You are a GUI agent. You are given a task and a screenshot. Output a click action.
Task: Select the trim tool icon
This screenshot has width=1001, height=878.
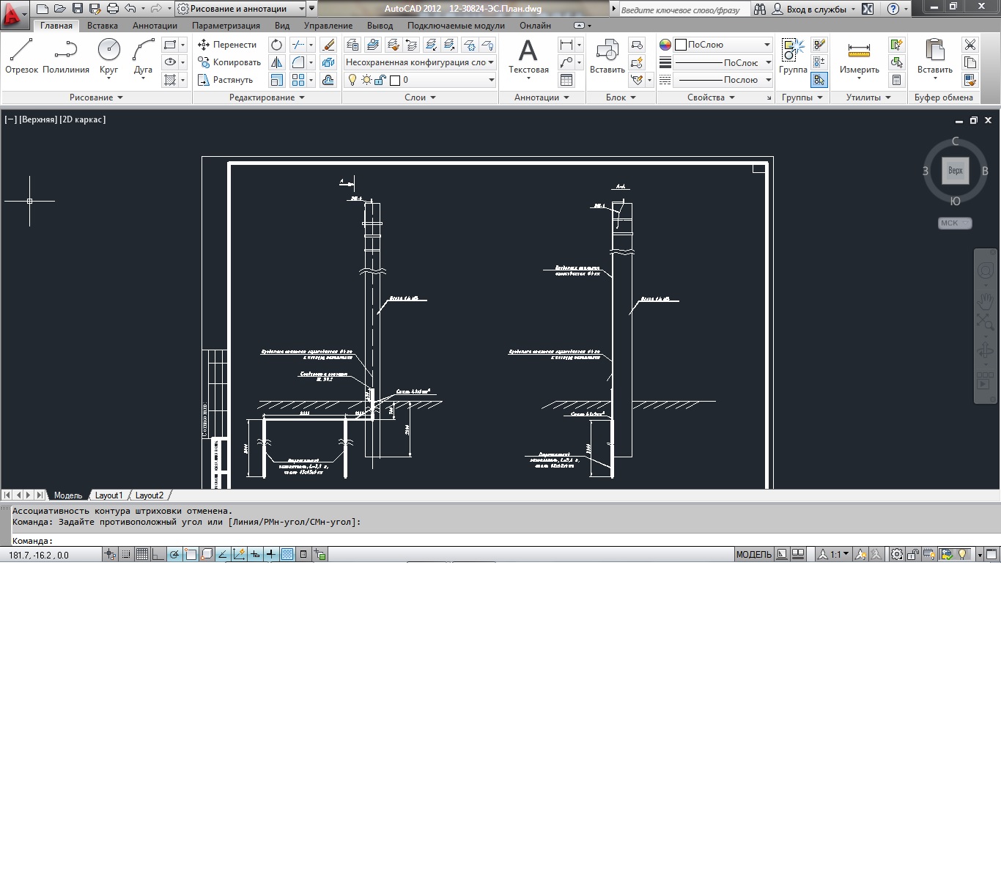(298, 45)
